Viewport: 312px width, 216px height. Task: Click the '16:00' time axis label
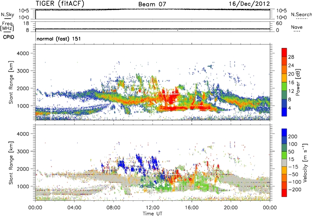tap(191, 208)
